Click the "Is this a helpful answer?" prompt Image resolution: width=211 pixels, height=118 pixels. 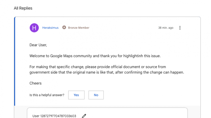pos(47,95)
